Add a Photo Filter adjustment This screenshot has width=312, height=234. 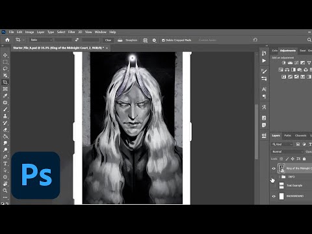(300, 70)
